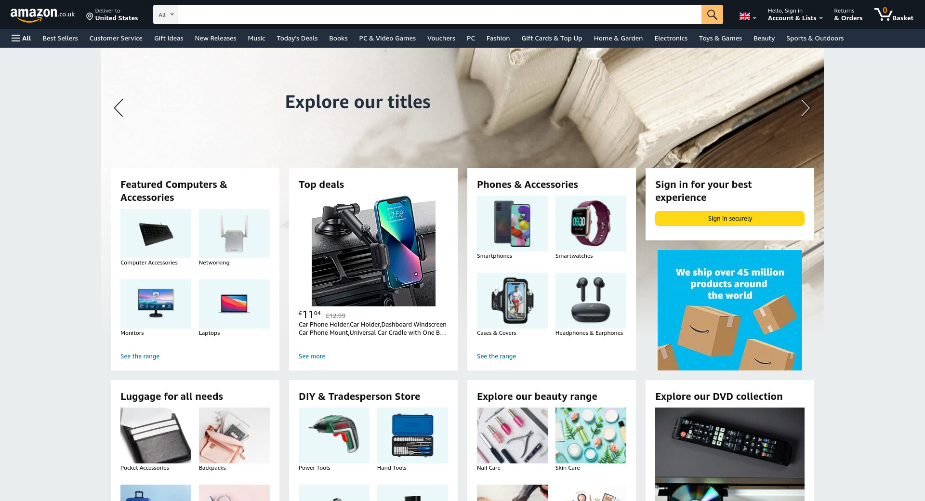Select the Laptops category image

tap(234, 304)
